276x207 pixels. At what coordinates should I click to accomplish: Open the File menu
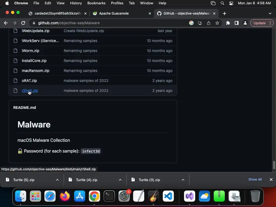pos(36,3)
